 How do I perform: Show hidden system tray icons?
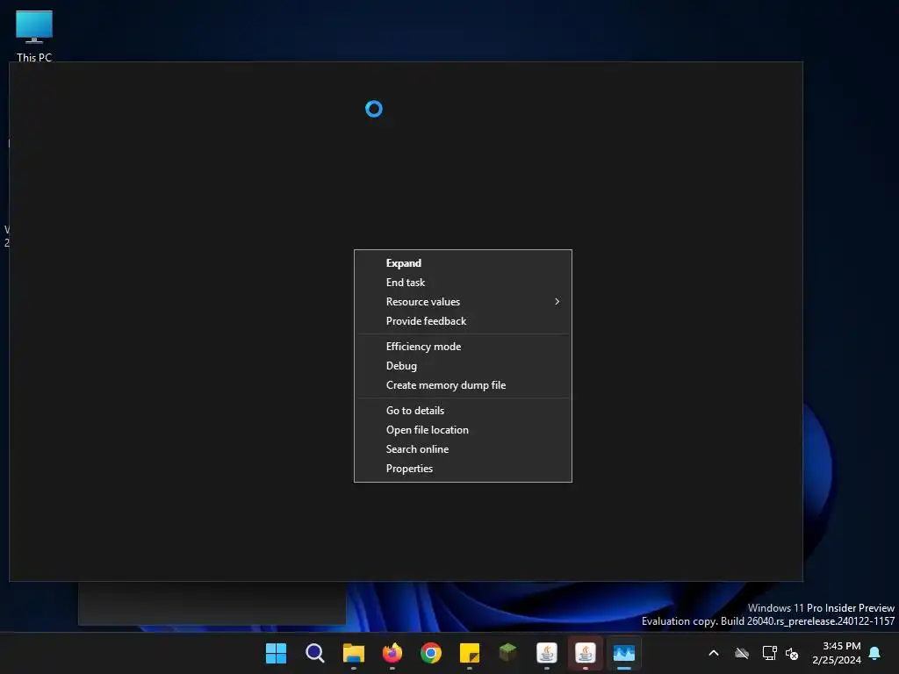click(x=714, y=653)
